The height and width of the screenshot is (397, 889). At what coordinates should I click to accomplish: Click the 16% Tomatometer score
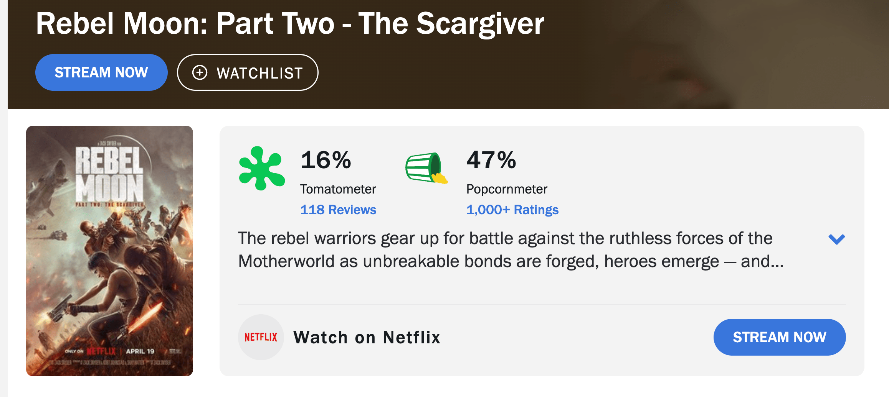click(x=326, y=160)
